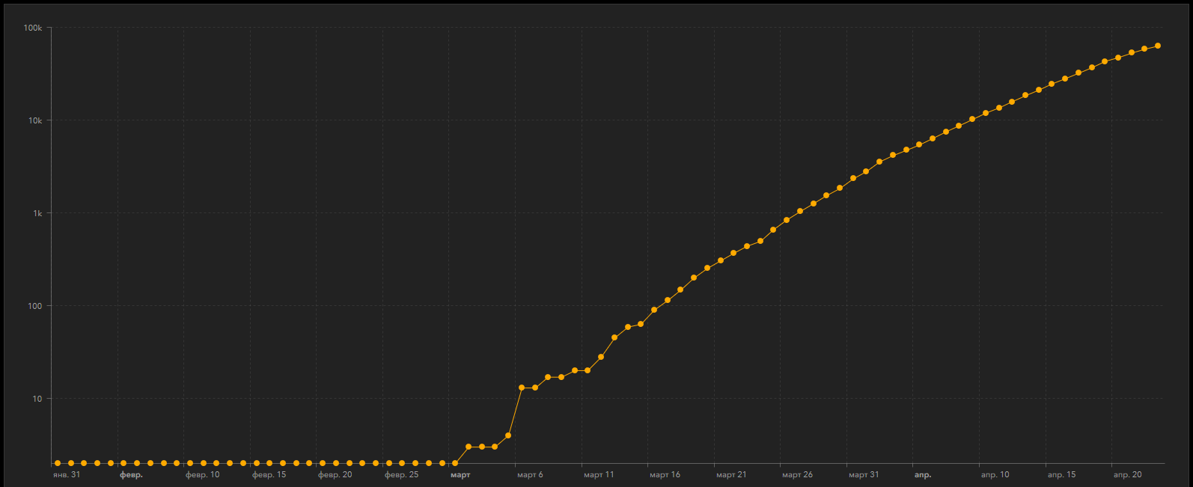This screenshot has width=1193, height=487.
Task: Click the 'март 6' x-axis label
Action: coord(530,475)
